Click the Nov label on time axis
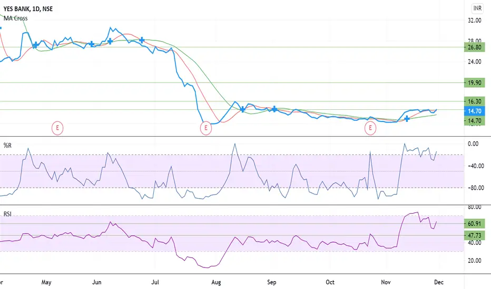 click(386, 282)
